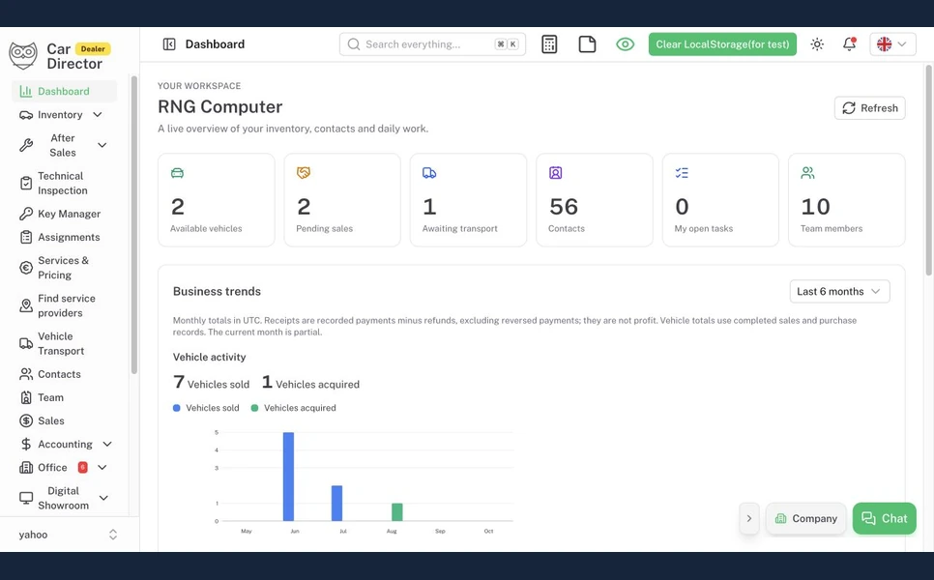Open notifications bell icon
The image size is (934, 580).
(850, 44)
